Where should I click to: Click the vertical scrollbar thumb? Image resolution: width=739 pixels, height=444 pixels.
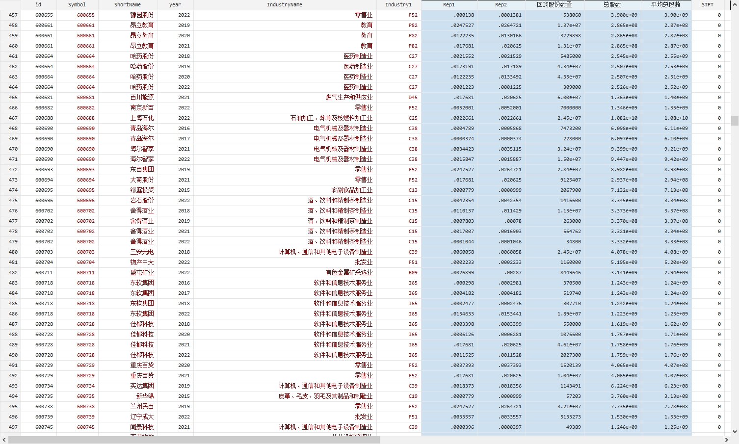coord(735,121)
